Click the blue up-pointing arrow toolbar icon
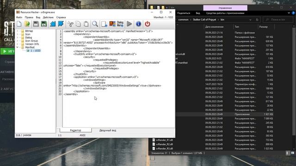This screenshot has width=296, height=166. click(53, 24)
